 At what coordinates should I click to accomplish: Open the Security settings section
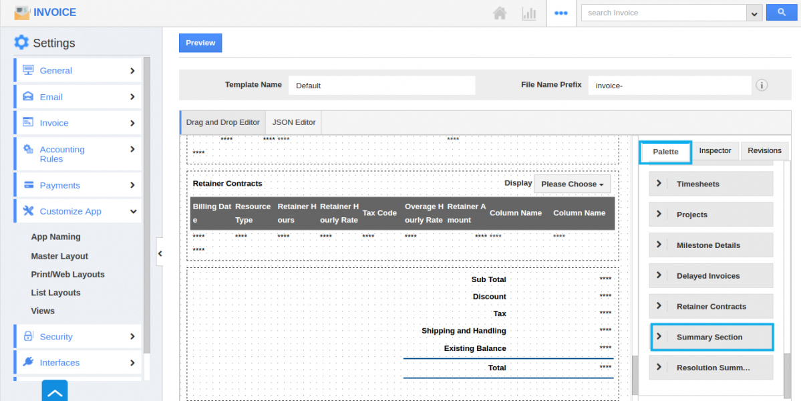[x=77, y=337]
